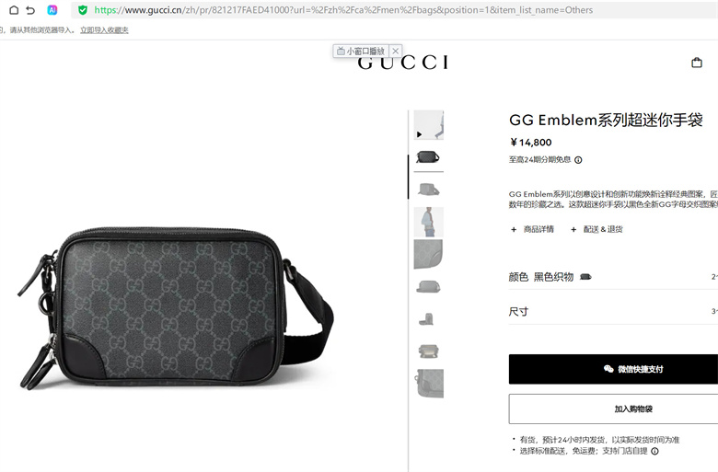
Task: Click the 加入购物袋 button
Action: (x=613, y=409)
